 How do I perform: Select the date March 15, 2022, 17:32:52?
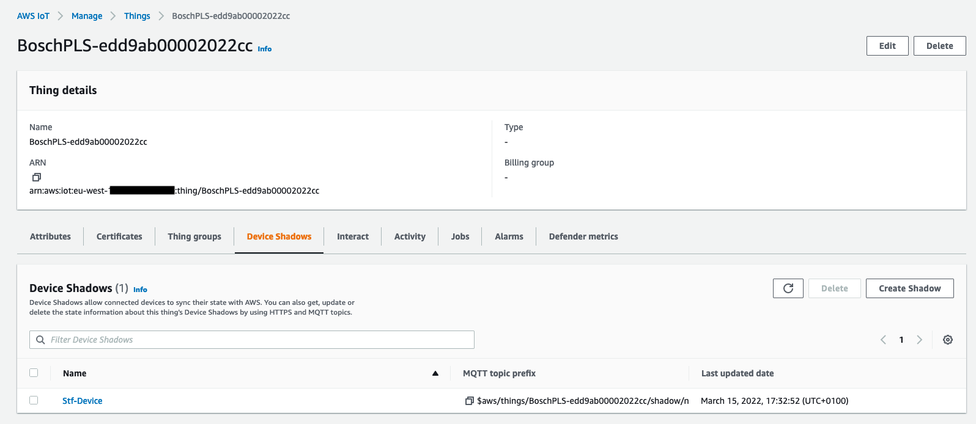point(774,401)
